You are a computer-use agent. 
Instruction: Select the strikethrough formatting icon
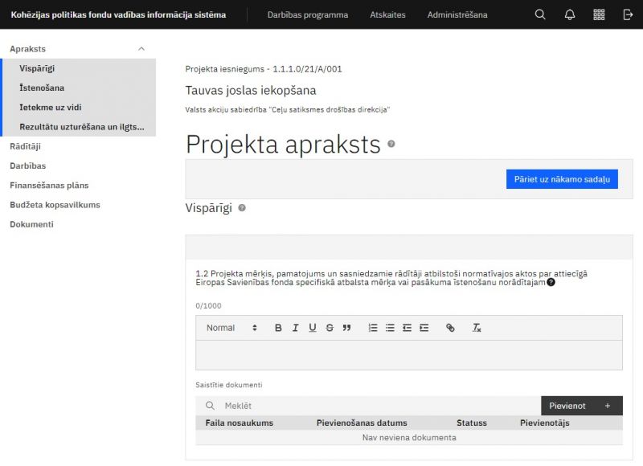pyautogui.click(x=329, y=328)
